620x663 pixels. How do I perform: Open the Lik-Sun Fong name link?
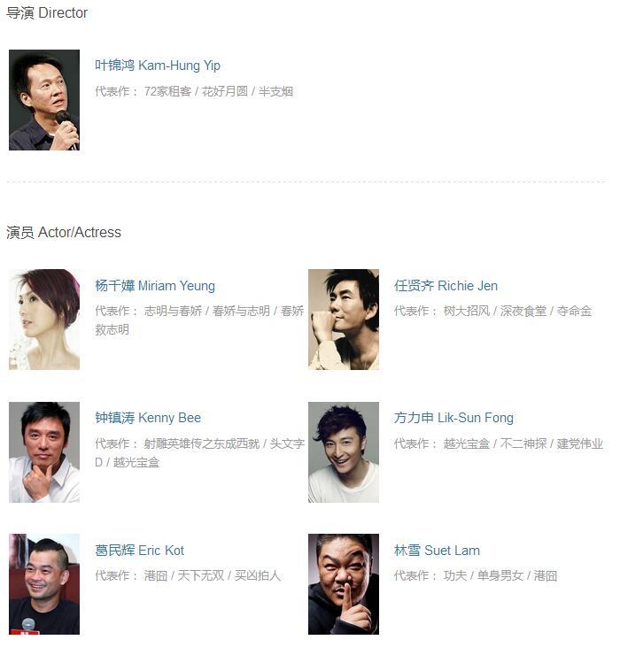(x=453, y=418)
